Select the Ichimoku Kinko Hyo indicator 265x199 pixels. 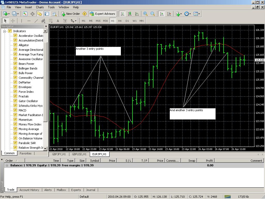click(31, 106)
